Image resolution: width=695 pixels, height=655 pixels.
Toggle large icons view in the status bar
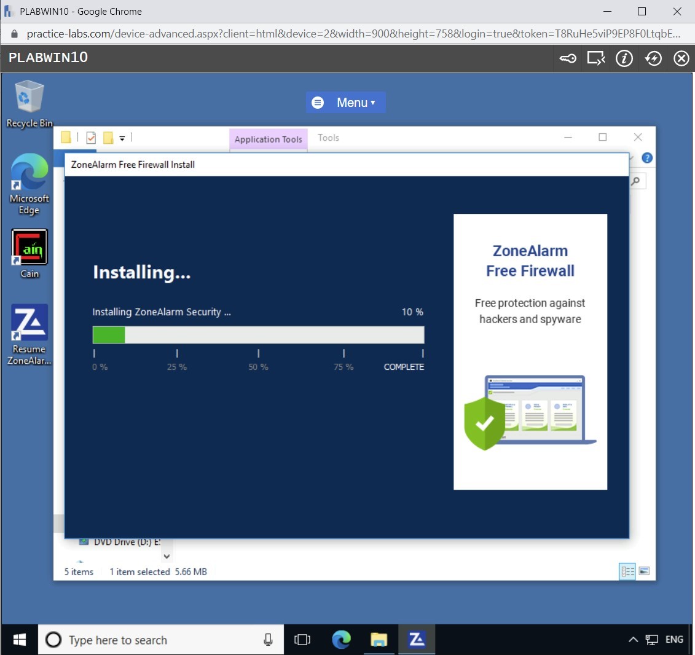pyautogui.click(x=645, y=571)
